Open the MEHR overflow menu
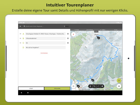Screen dimensions: 140x105 (66, 26)
